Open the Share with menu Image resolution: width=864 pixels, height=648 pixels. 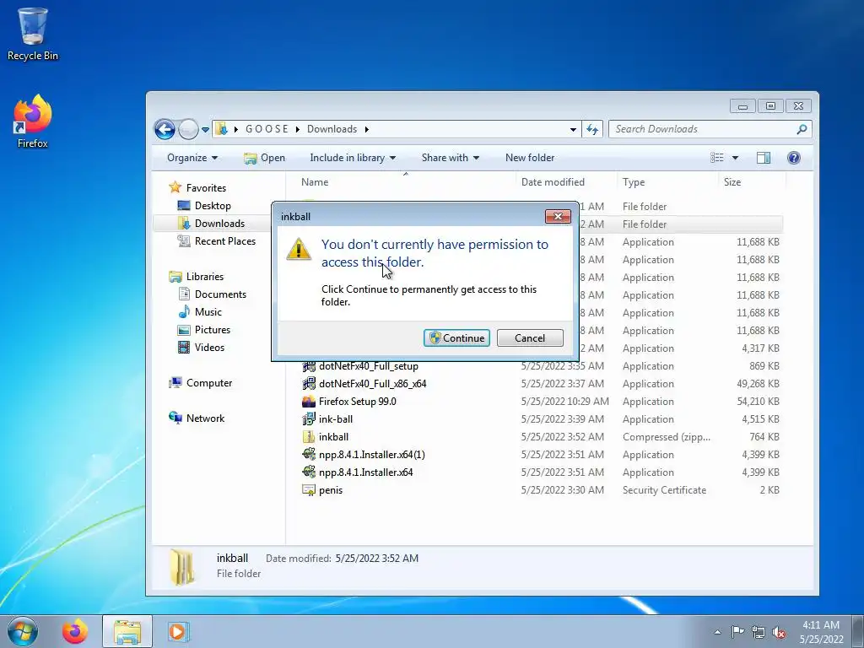451,158
